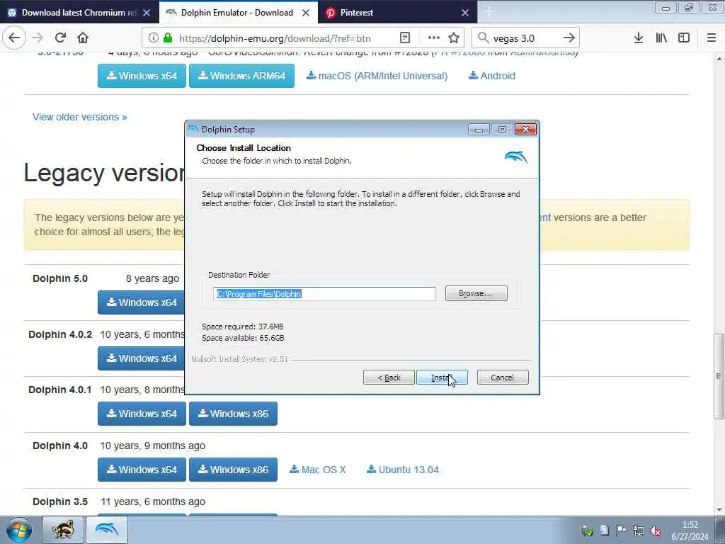Toggle reader view in address bar
Screen dimensions: 725x544
(x=404, y=38)
